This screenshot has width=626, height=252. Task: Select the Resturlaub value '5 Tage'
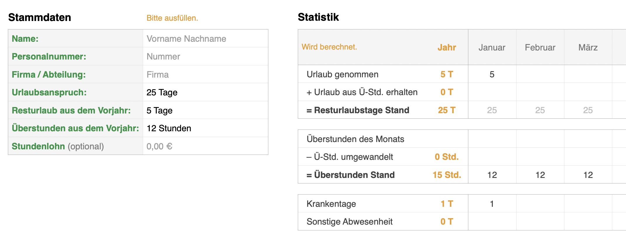coord(205,110)
